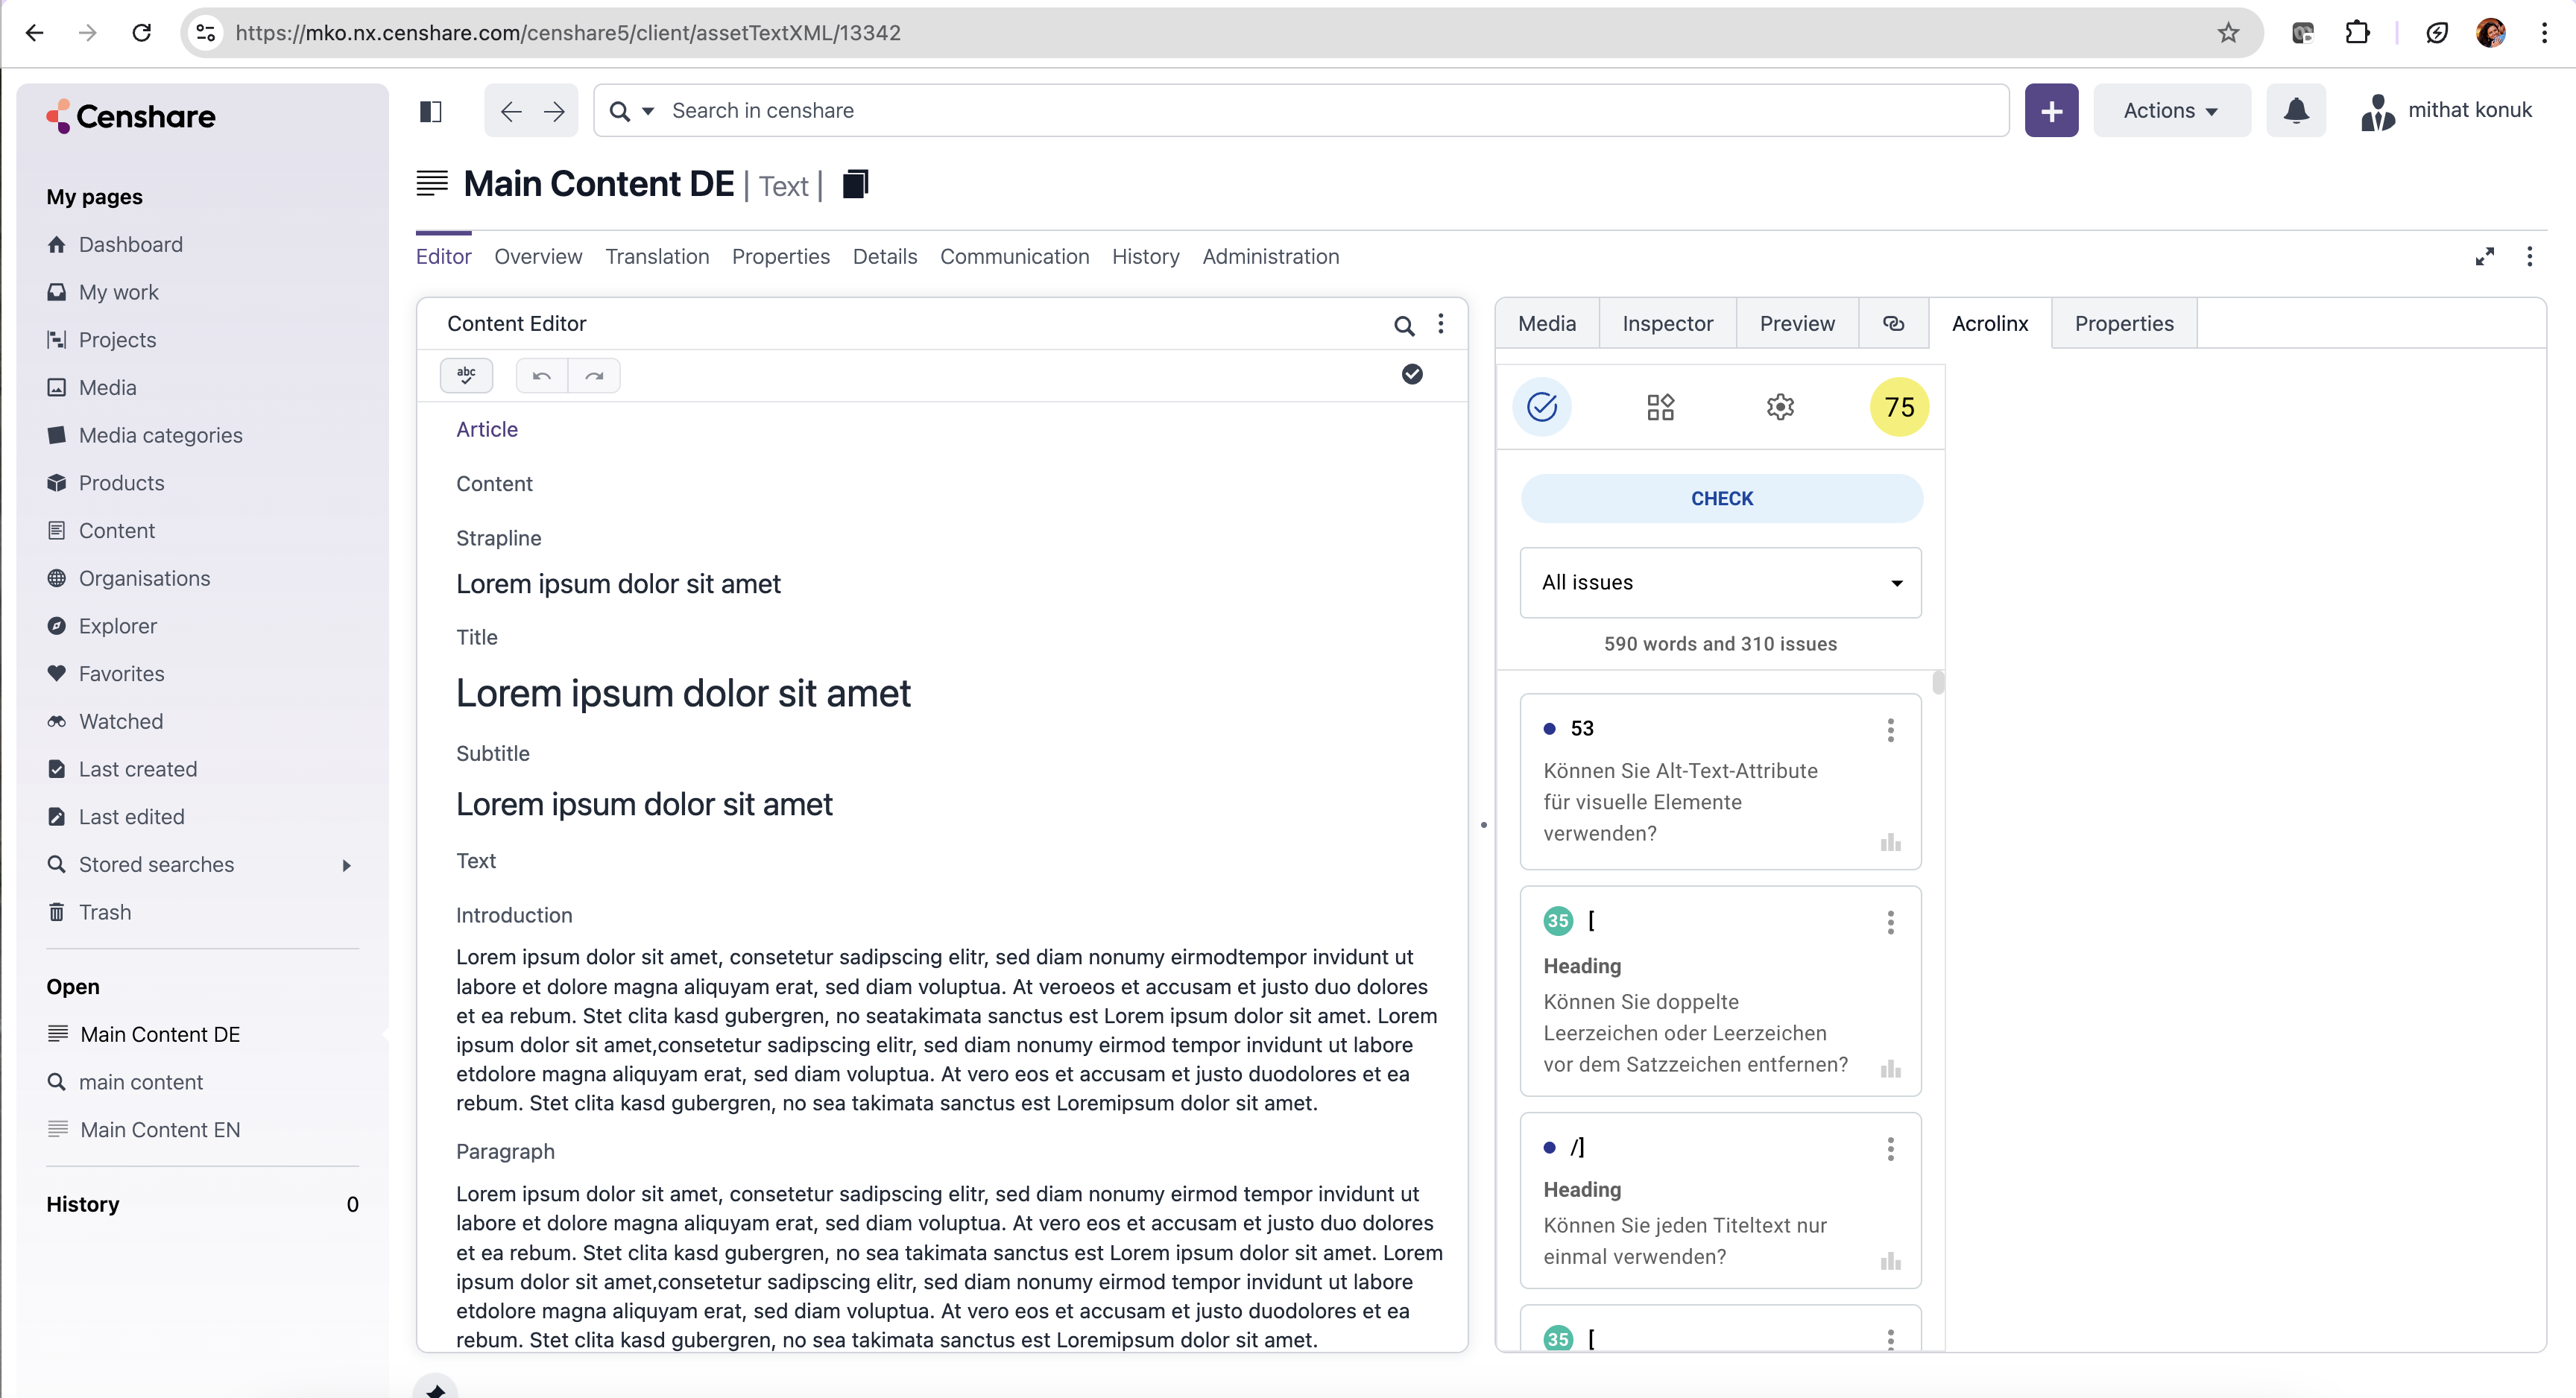Click the undo arrow in Content Editor
2576x1398 pixels.
540,375
